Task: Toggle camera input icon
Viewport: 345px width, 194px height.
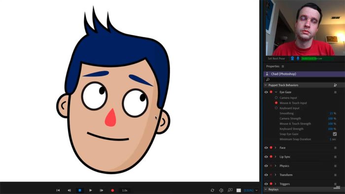Action: 292,58
